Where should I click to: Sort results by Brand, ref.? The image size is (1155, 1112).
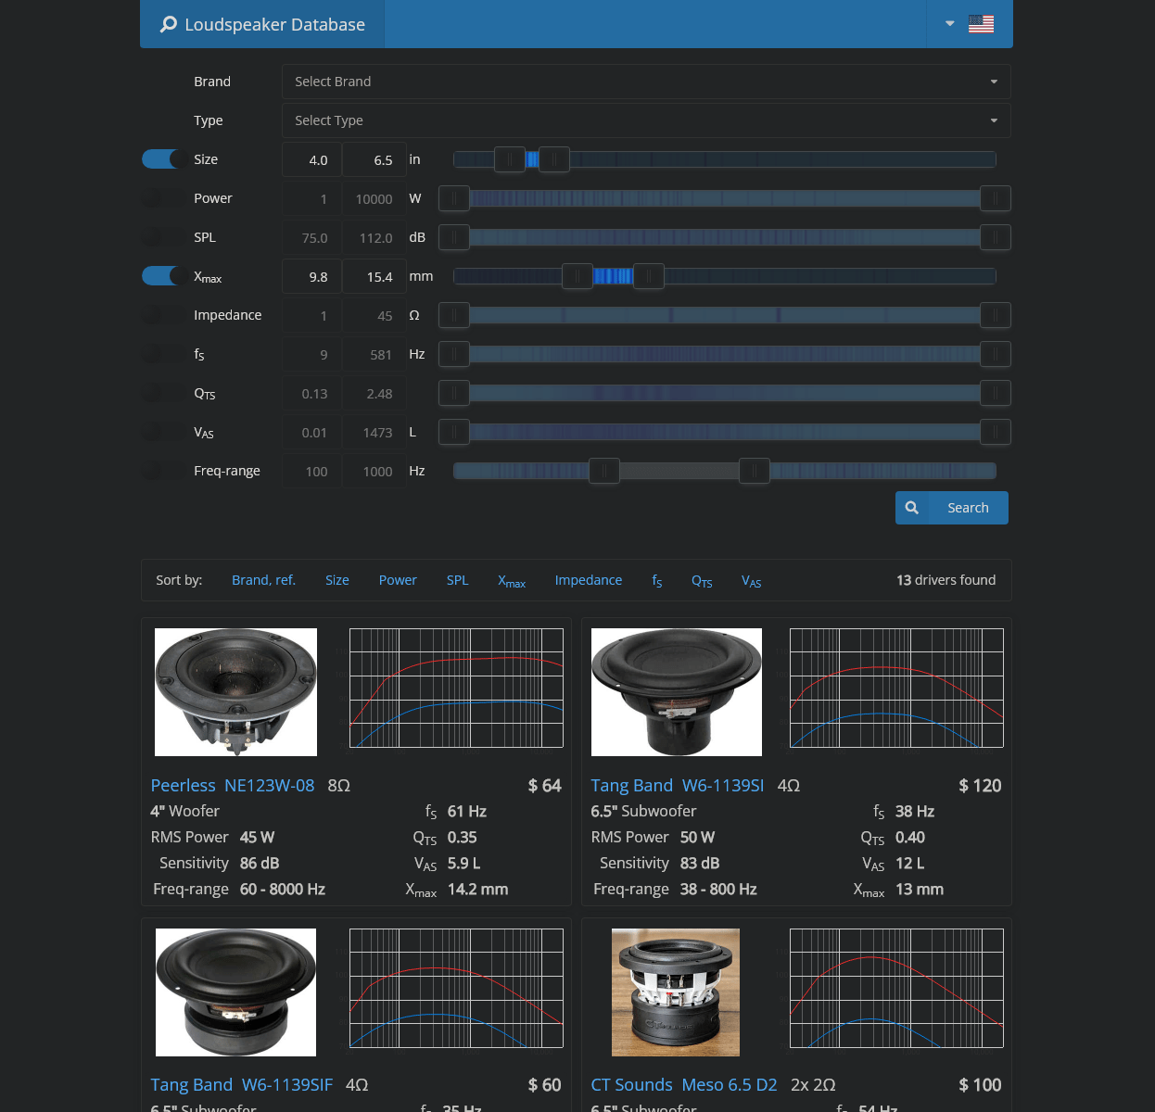coord(263,580)
